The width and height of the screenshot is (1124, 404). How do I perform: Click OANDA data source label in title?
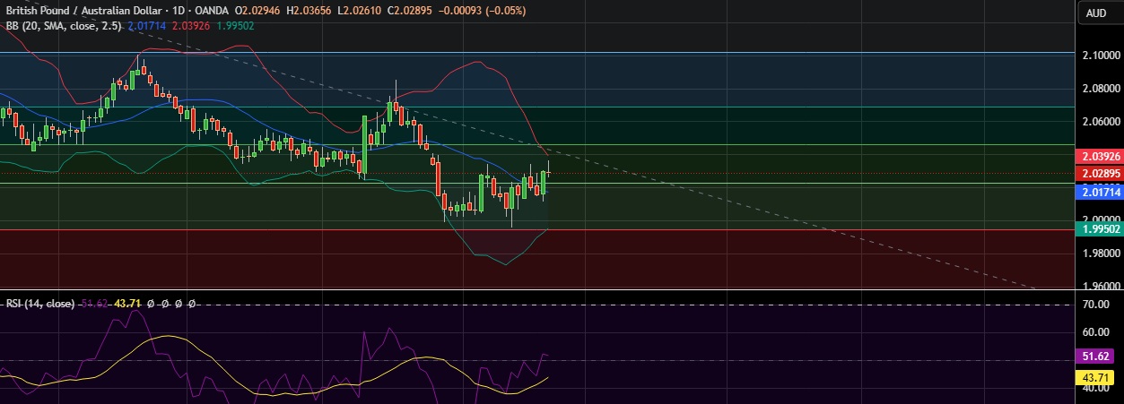tap(213, 11)
